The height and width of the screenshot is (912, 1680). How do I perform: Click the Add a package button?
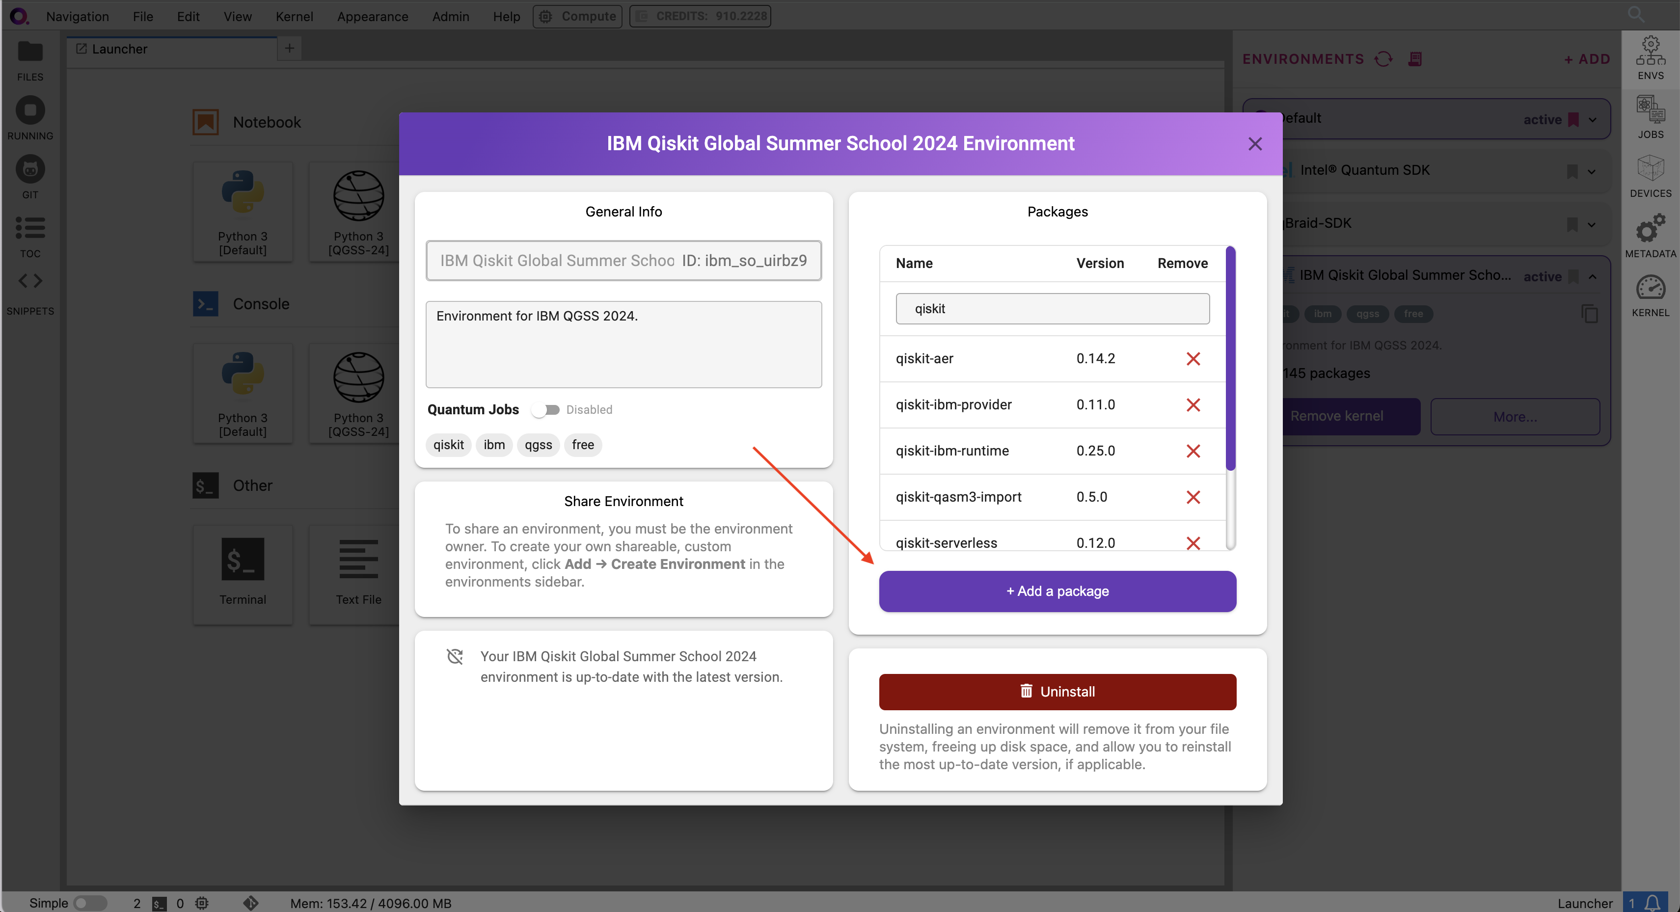[1057, 591]
